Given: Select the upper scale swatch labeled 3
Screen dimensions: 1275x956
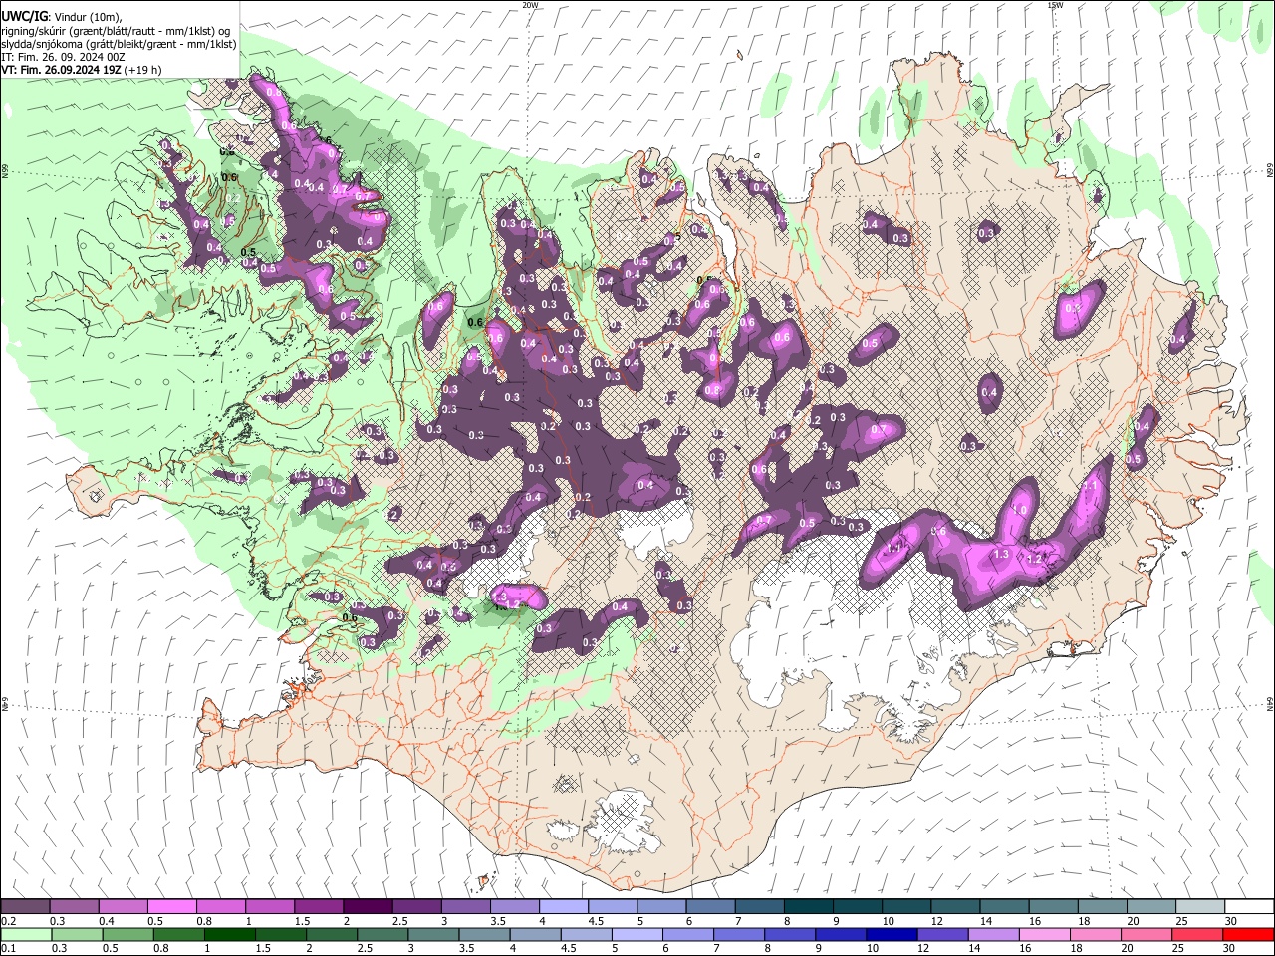Looking at the screenshot, I should click(465, 907).
